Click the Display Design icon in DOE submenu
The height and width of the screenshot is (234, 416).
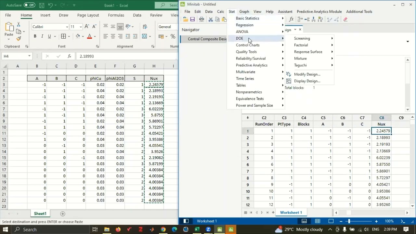[x=289, y=81]
